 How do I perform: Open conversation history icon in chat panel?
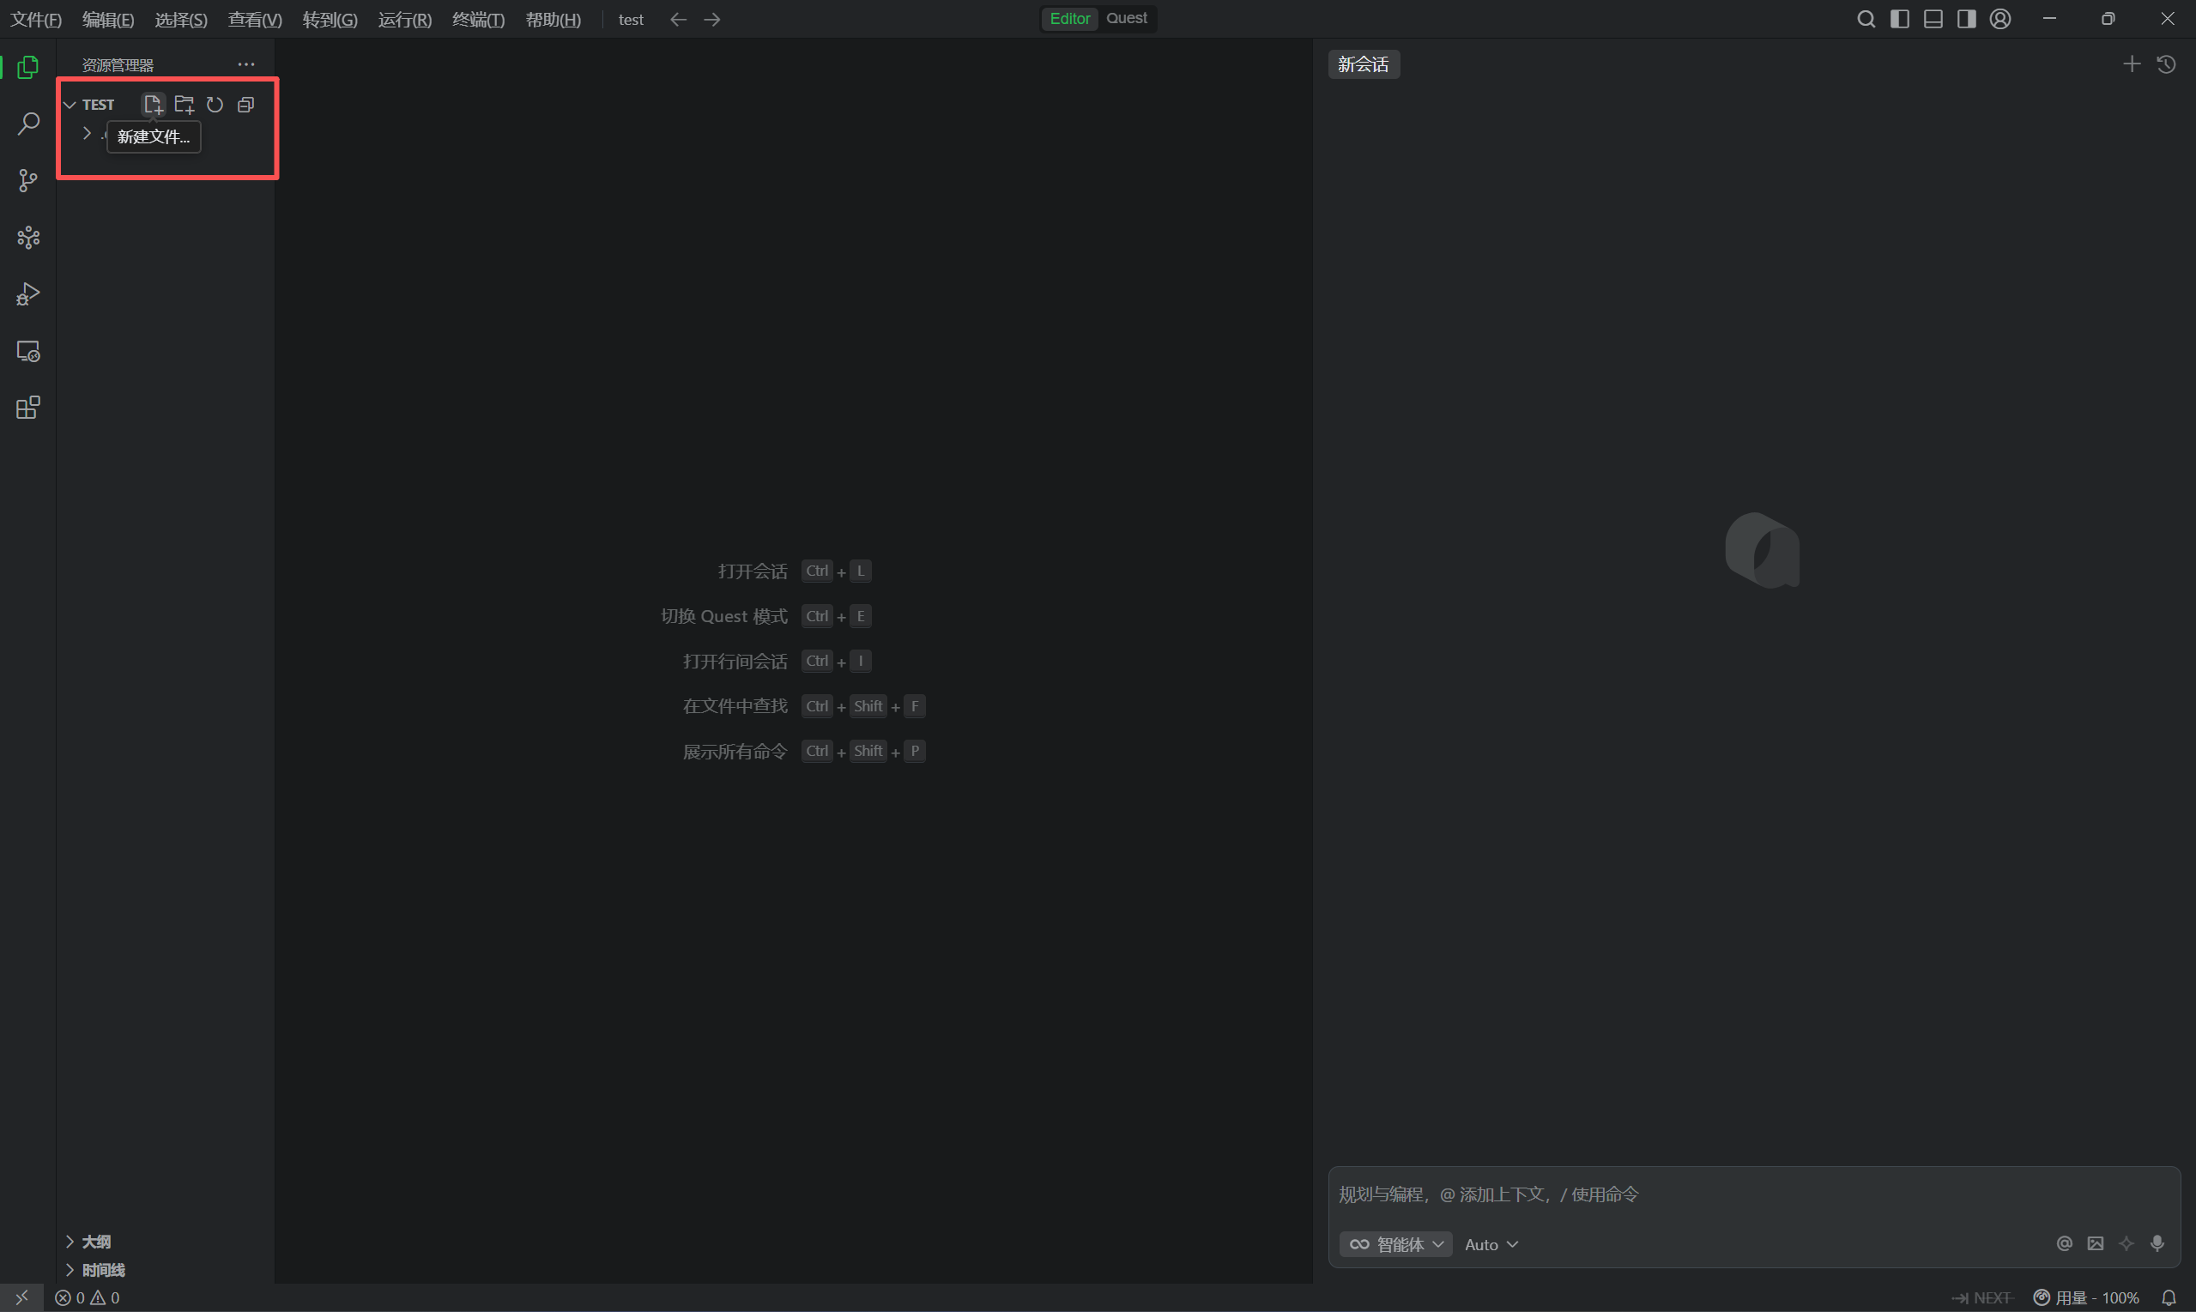(x=2166, y=64)
